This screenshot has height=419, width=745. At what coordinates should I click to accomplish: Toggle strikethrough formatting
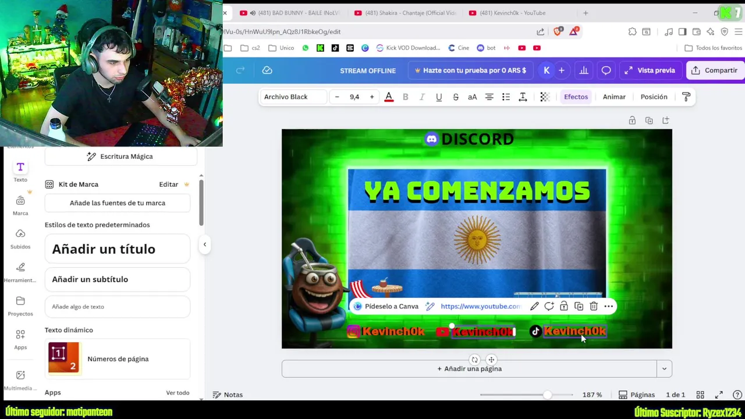tap(456, 97)
